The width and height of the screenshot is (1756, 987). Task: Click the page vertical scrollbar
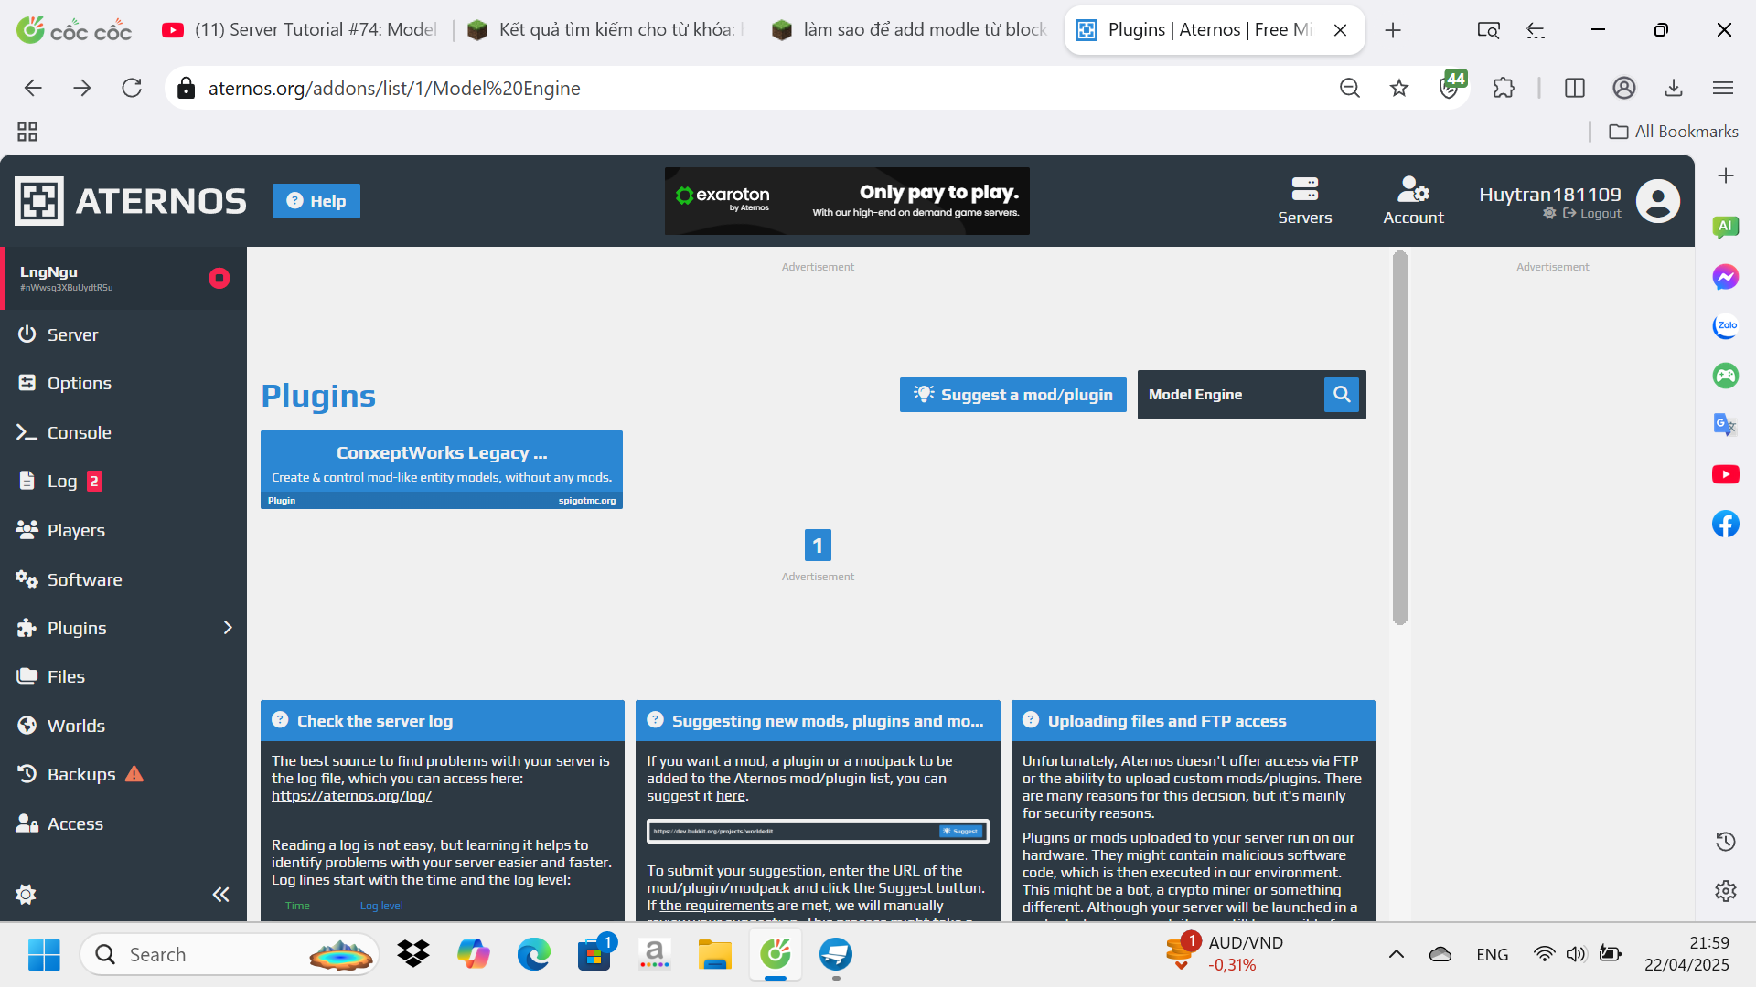click(x=1399, y=439)
